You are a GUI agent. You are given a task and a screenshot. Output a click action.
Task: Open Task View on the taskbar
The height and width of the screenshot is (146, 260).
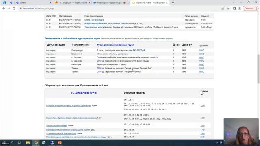point(19,142)
